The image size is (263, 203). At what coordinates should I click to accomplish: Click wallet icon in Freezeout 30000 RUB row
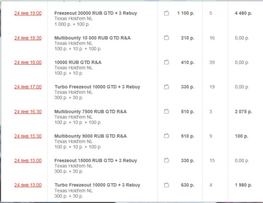click(166, 14)
